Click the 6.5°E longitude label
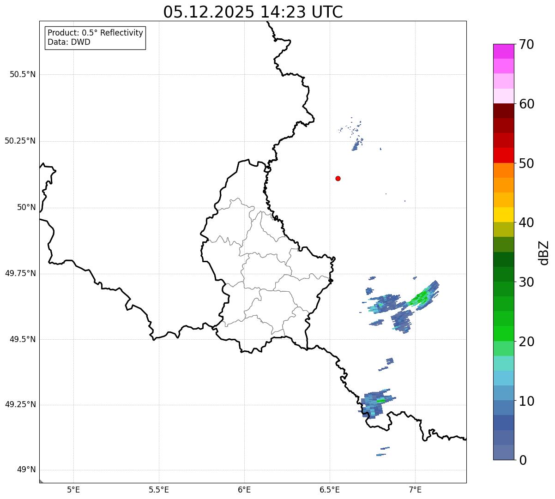Image resolution: width=555 pixels, height=499 pixels. (330, 489)
